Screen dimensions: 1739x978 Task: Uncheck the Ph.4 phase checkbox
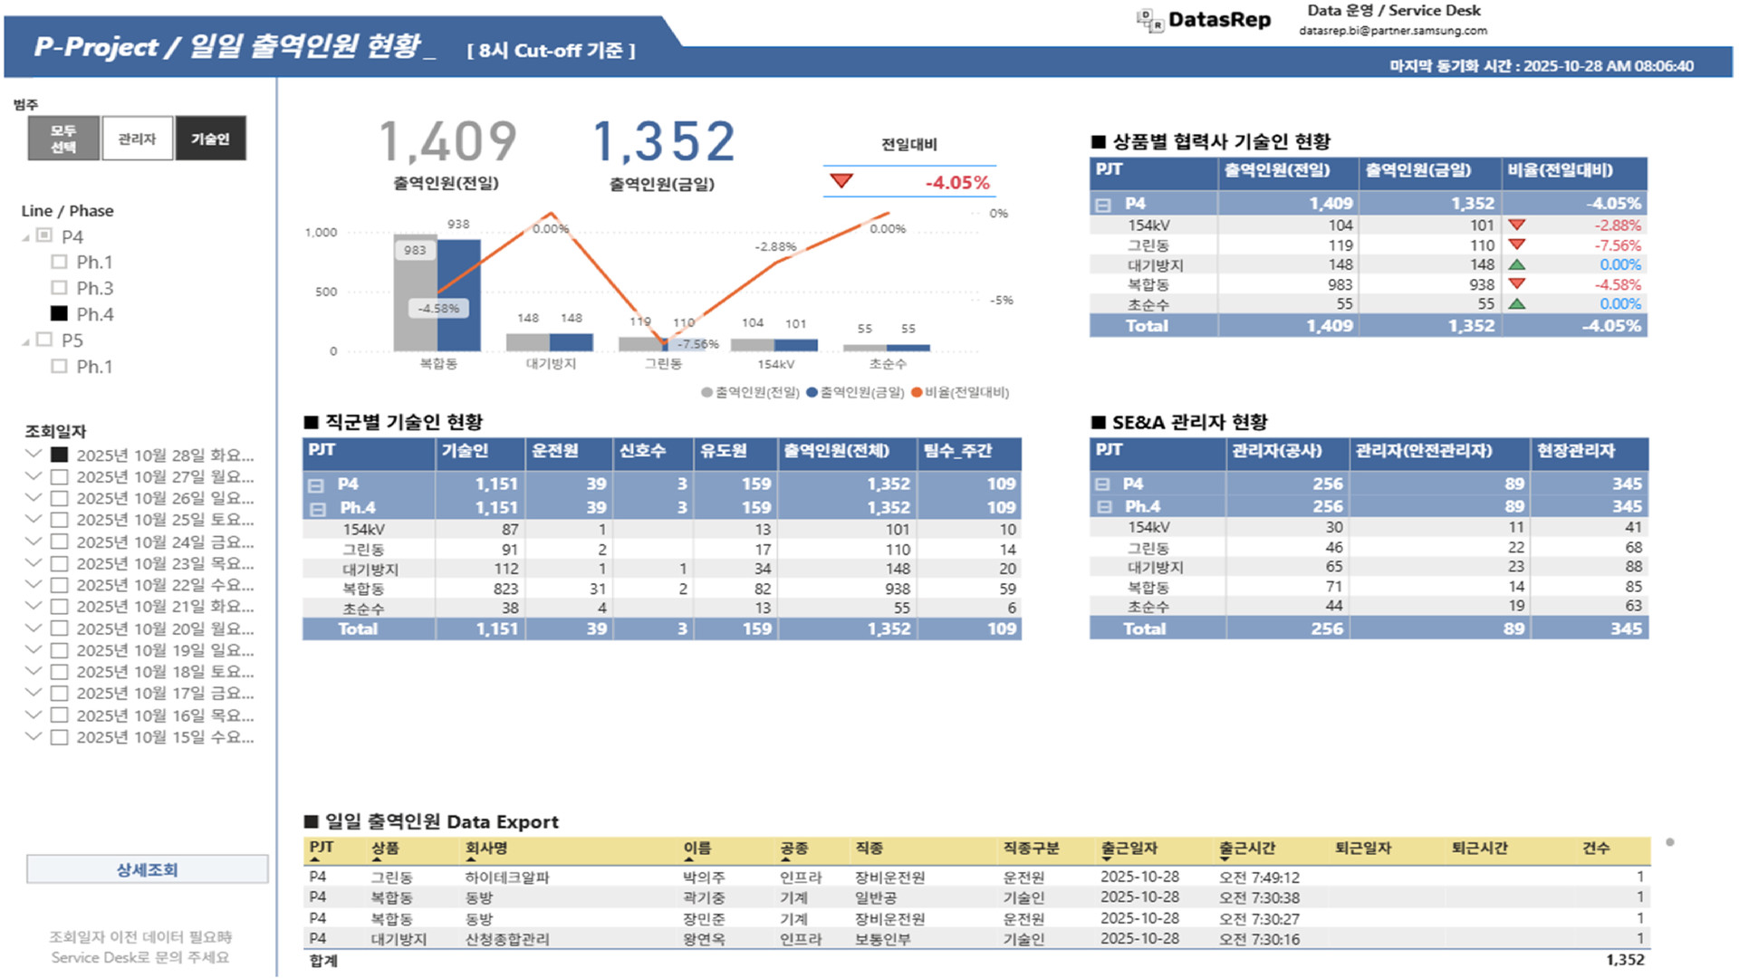[60, 314]
